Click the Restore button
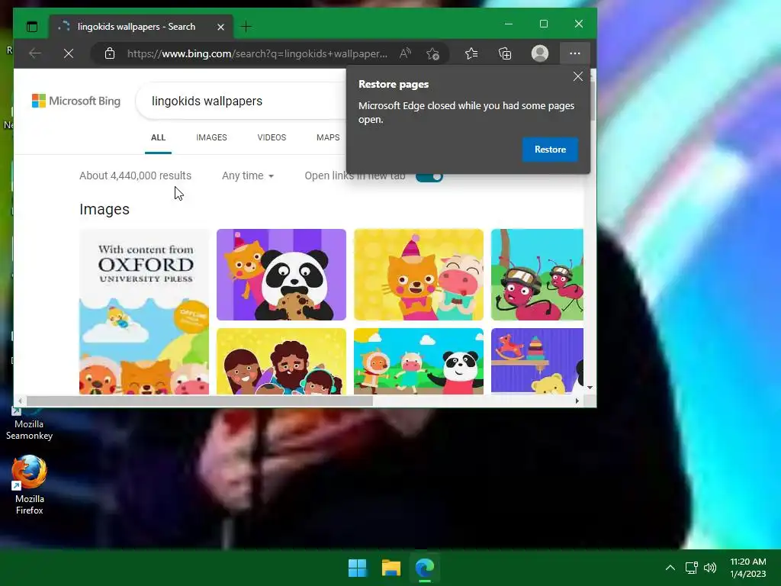This screenshot has width=781, height=586. click(x=550, y=150)
